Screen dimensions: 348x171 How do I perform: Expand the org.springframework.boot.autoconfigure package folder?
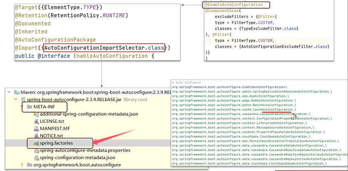[22, 165]
